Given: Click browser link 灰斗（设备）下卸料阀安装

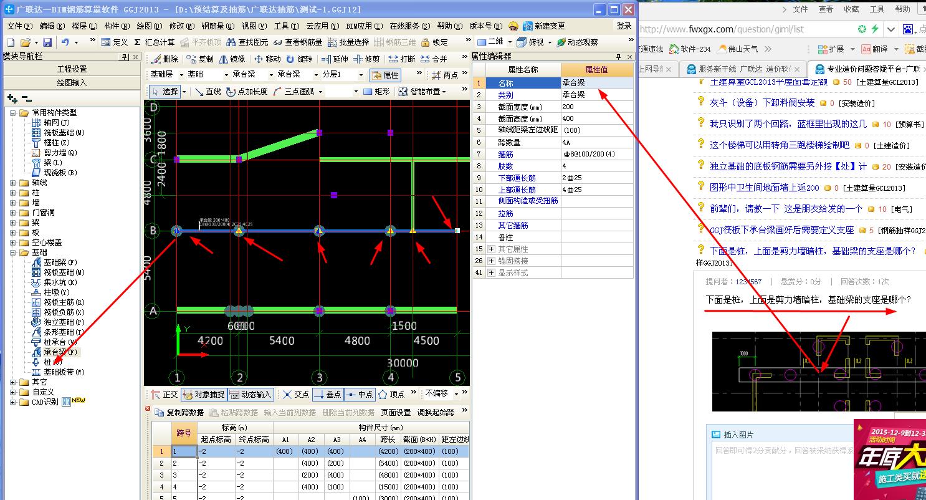Looking at the screenshot, I should coord(762,103).
